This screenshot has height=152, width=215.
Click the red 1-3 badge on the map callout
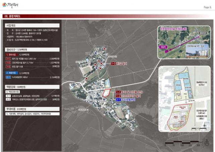coord(113,63)
